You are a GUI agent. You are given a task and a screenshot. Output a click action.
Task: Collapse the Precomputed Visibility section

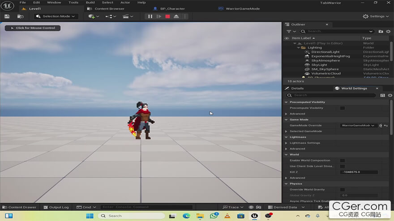[x=286, y=102]
